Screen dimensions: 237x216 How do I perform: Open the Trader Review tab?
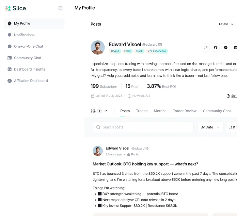185,111
